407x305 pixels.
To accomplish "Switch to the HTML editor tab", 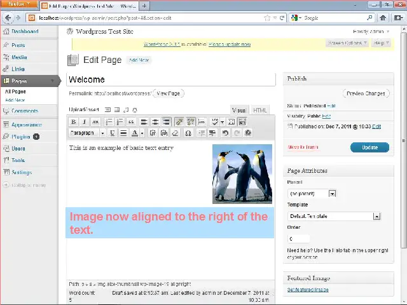I will [x=260, y=110].
